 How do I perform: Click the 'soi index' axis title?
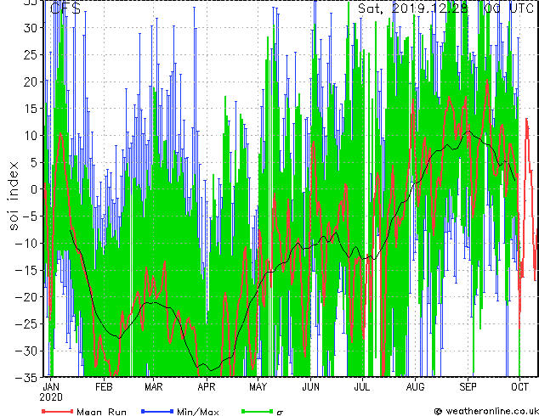coord(13,195)
